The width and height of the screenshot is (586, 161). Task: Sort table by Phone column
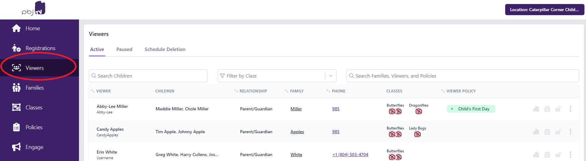click(328, 91)
